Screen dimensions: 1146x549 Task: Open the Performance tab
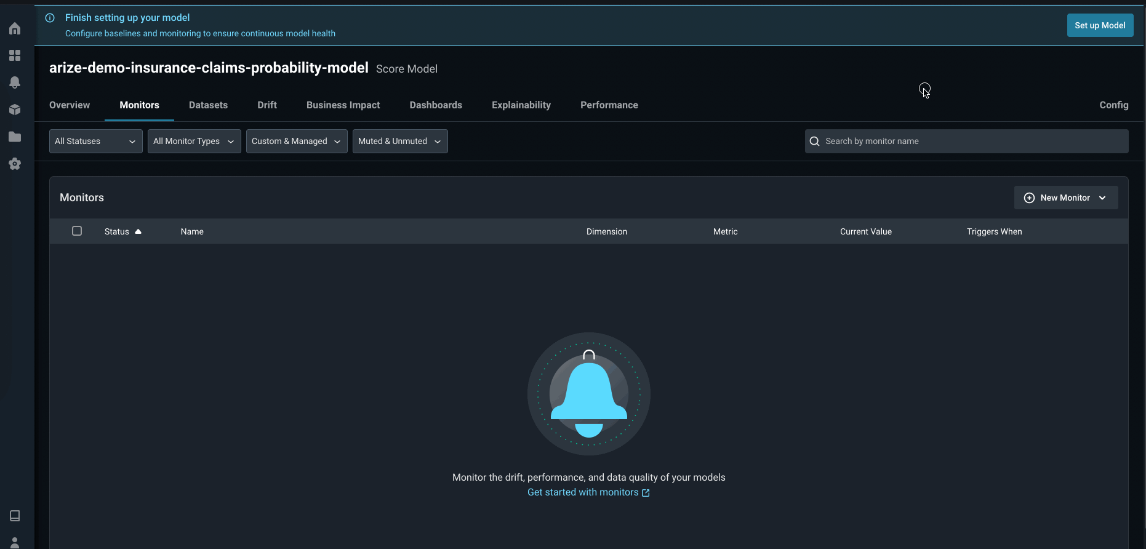click(x=609, y=105)
